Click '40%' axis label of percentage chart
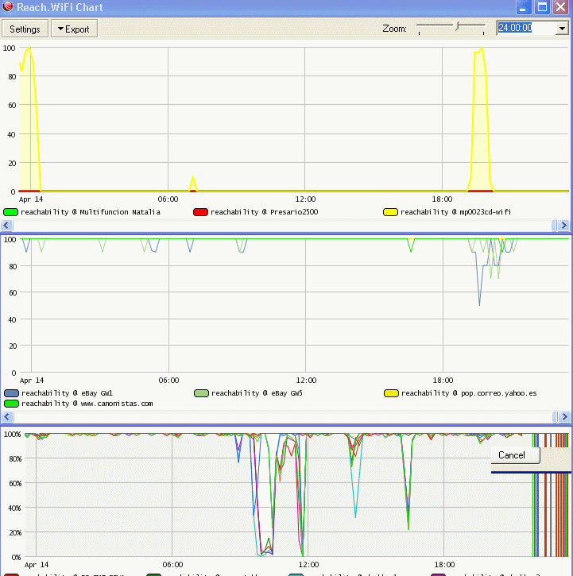Image resolution: width=573 pixels, height=576 pixels. click(x=15, y=508)
